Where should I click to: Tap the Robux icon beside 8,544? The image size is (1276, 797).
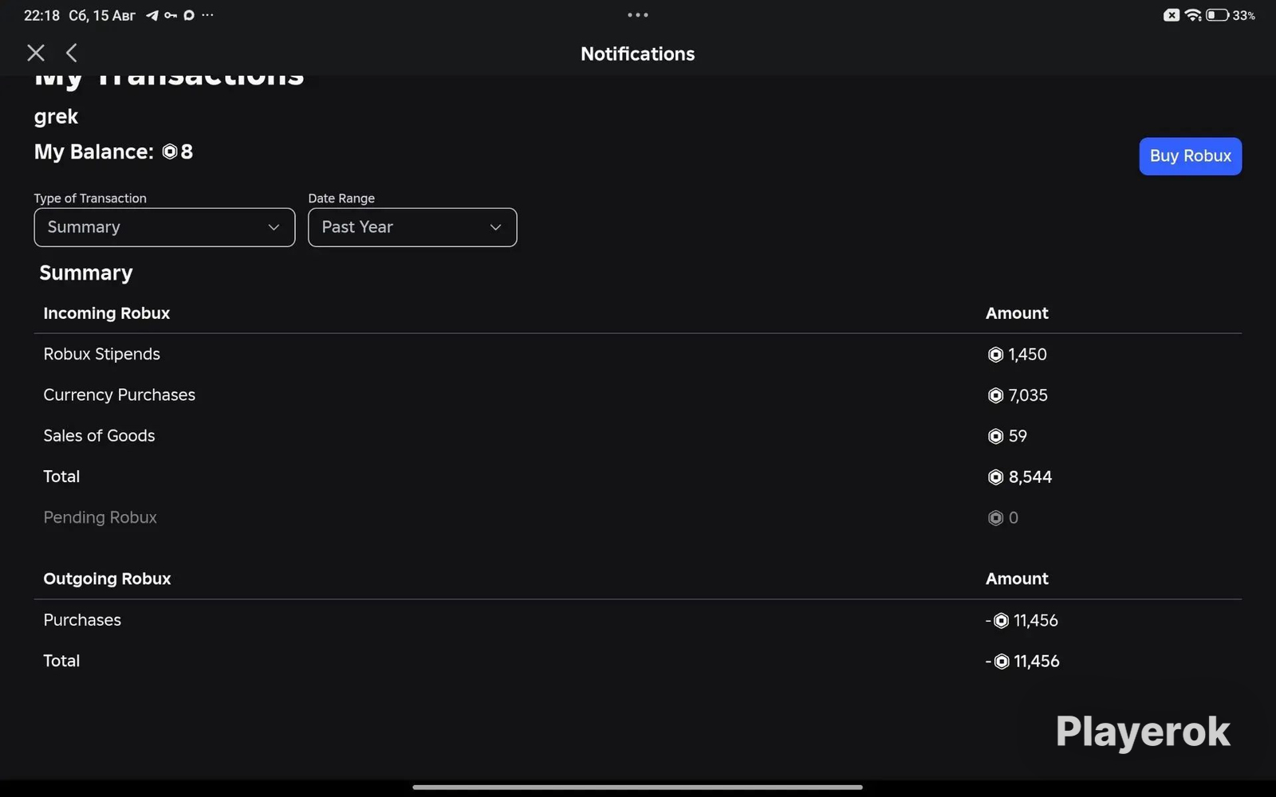tap(995, 477)
